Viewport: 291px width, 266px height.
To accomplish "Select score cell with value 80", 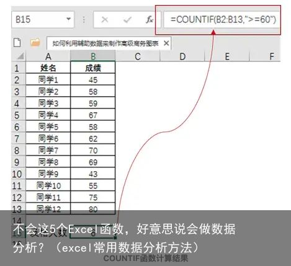I will coord(93,209).
